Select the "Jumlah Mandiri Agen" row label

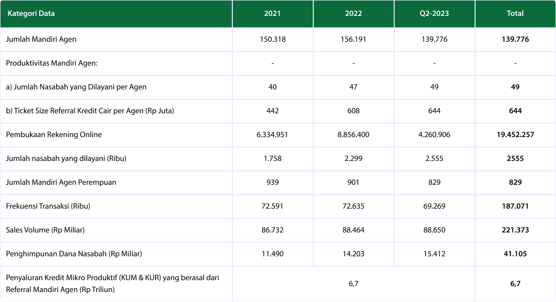[x=41, y=39]
